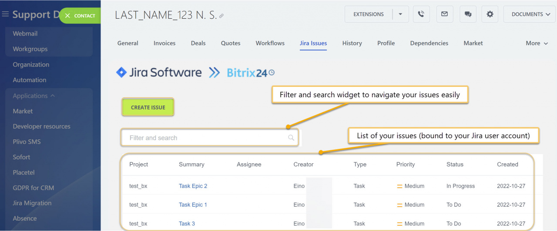Open the DOCUMENTS dropdown

coord(530,14)
